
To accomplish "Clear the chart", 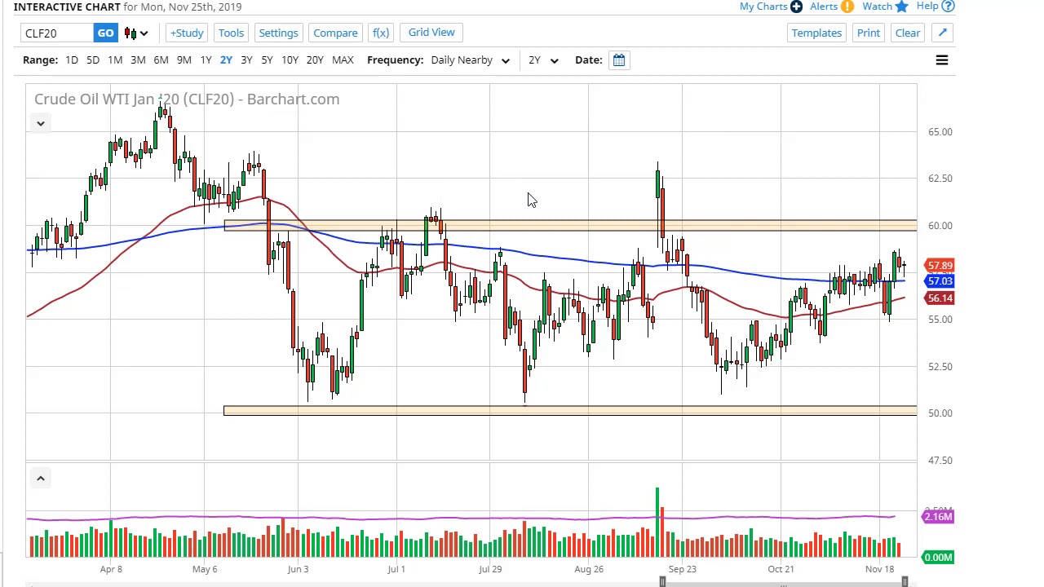I will pyautogui.click(x=908, y=33).
